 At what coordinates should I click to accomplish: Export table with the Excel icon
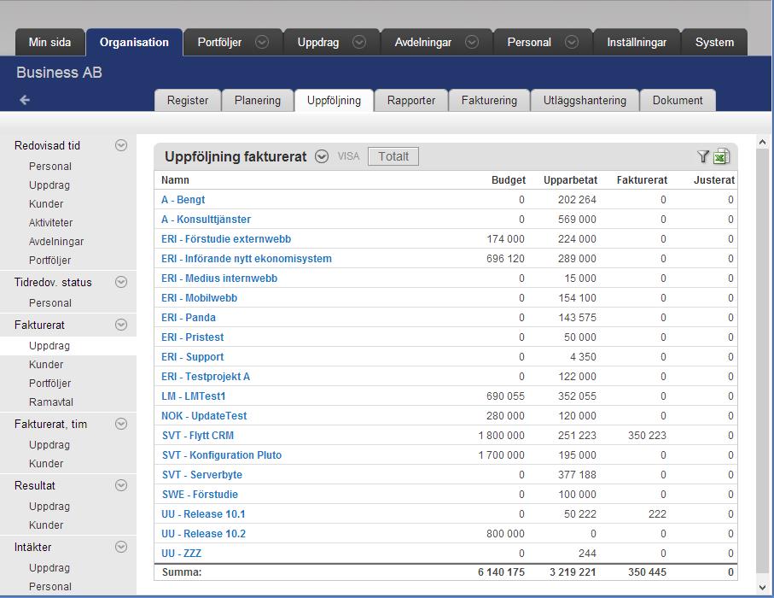tap(721, 156)
